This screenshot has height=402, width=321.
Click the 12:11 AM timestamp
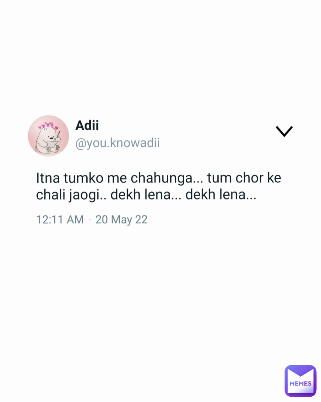60,220
